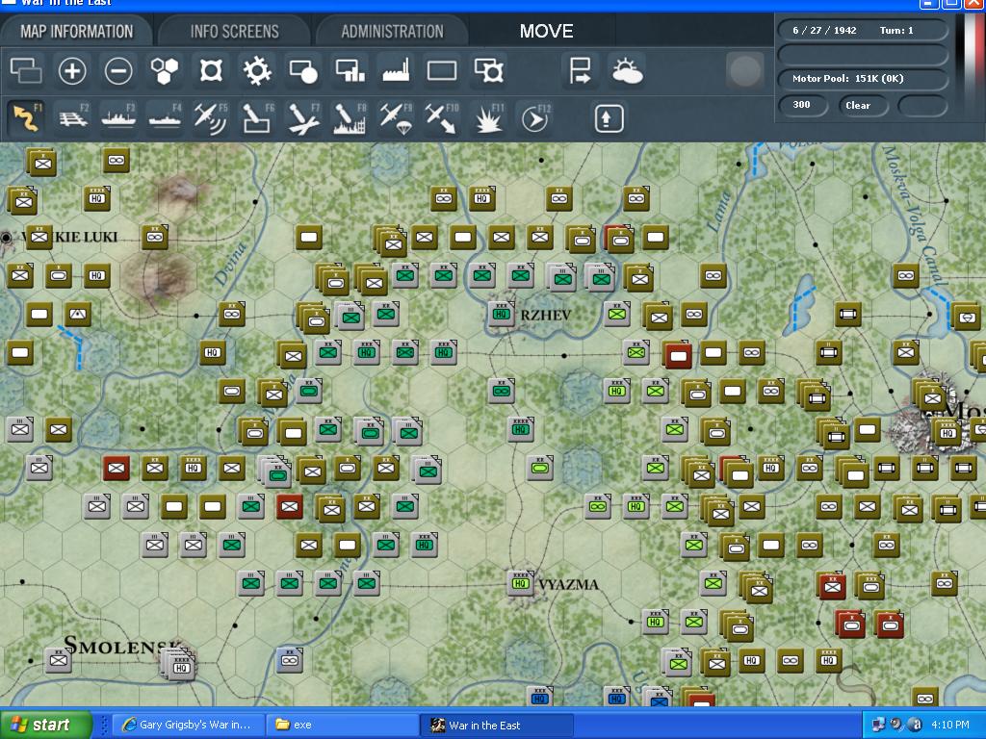Zoom in with the plus icon
Image resolution: width=986 pixels, height=739 pixels.
tap(72, 70)
